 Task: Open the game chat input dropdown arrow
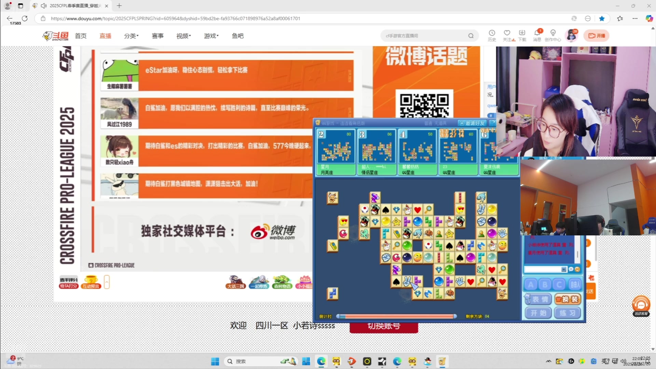pyautogui.click(x=564, y=269)
